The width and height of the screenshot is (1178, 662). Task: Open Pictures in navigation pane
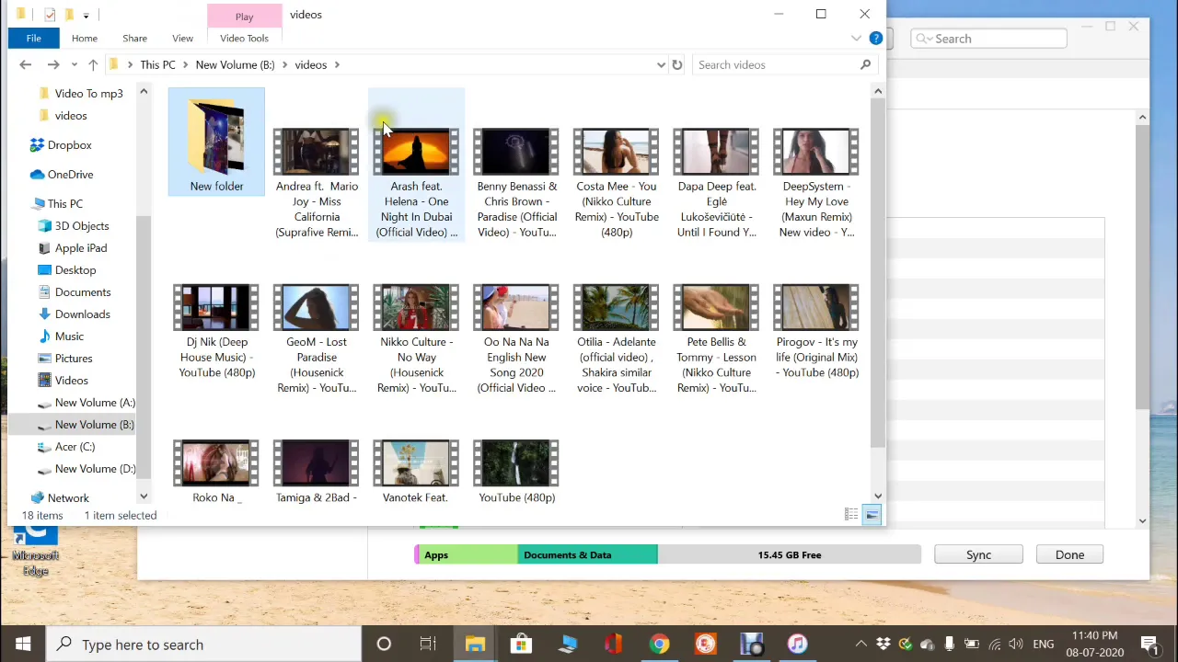click(74, 358)
